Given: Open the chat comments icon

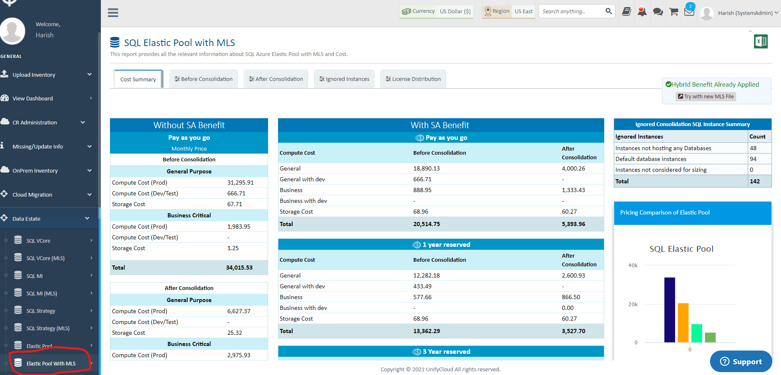Looking at the screenshot, I should point(658,12).
